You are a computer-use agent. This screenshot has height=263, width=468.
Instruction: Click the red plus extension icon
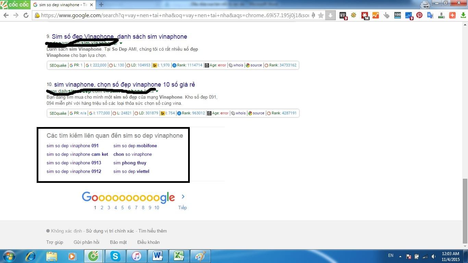pyautogui.click(x=452, y=15)
